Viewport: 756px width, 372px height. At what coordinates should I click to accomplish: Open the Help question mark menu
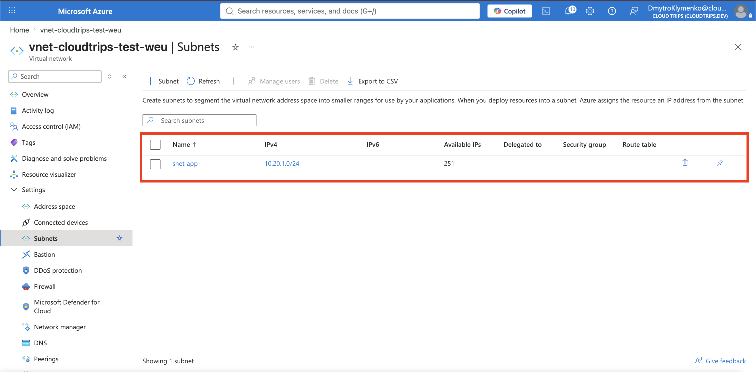(x=612, y=11)
